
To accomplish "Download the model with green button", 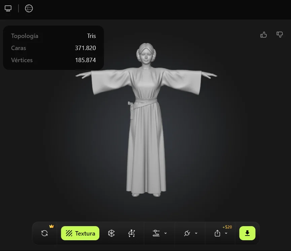I will click(x=247, y=233).
